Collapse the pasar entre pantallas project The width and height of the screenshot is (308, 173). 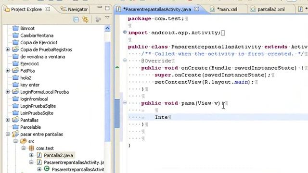pyautogui.click(x=8, y=134)
